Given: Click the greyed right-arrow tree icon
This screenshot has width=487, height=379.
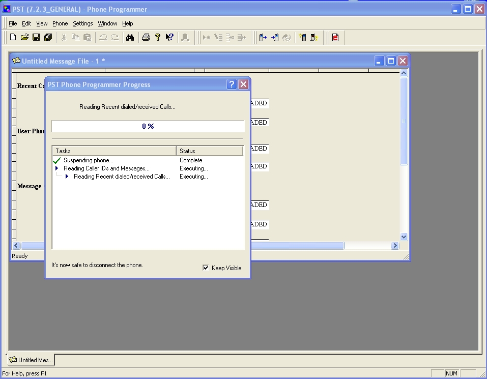Looking at the screenshot, I should (x=242, y=38).
